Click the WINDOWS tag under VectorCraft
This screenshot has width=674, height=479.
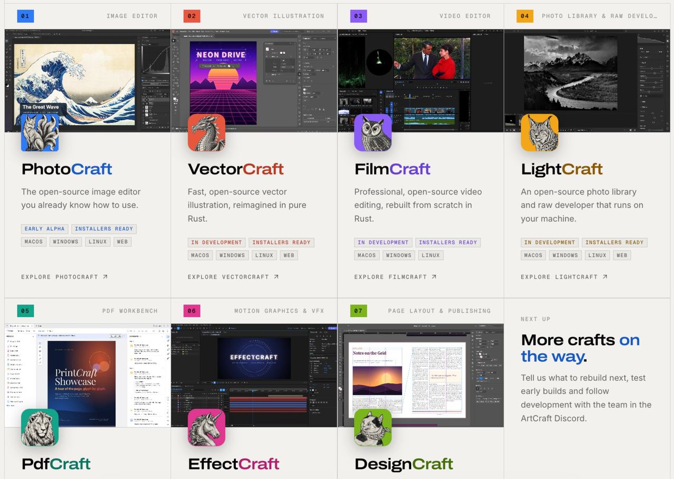(232, 256)
